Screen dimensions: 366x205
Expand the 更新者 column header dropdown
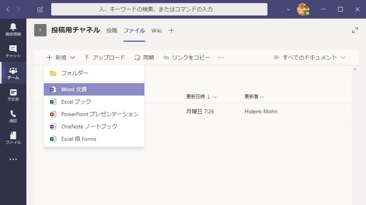[254, 97]
